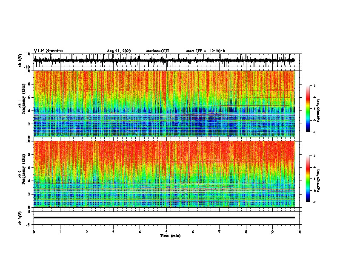The image size is (337, 260).
Task: Click the time axis tick label "8"
Action: (246, 232)
